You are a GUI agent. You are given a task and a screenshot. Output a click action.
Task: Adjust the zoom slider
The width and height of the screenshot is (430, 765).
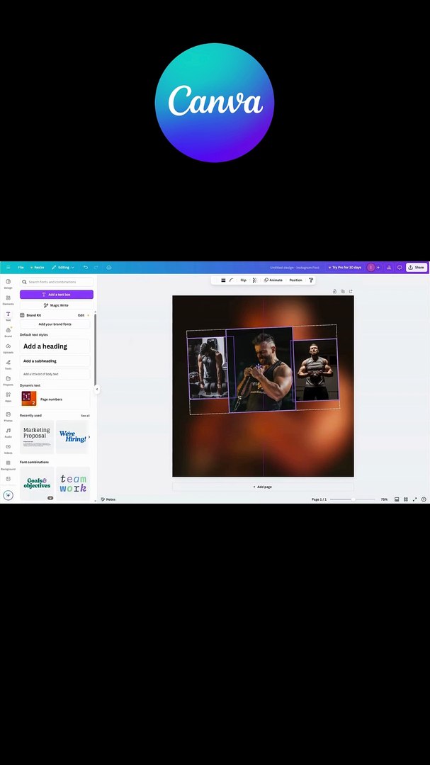pyautogui.click(x=352, y=499)
